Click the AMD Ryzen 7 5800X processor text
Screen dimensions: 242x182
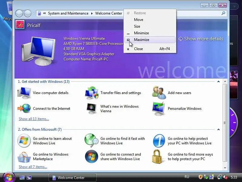[x=93, y=44]
